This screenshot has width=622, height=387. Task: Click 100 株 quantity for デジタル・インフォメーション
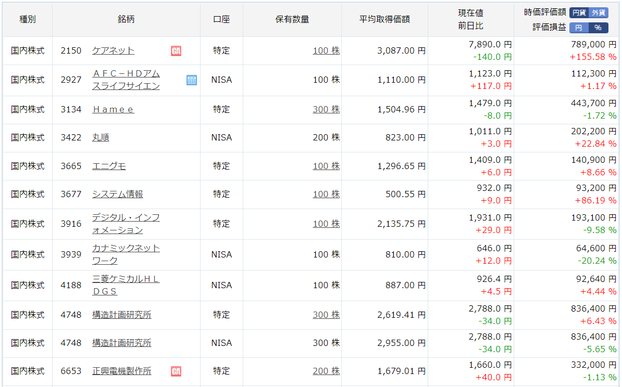(326, 224)
